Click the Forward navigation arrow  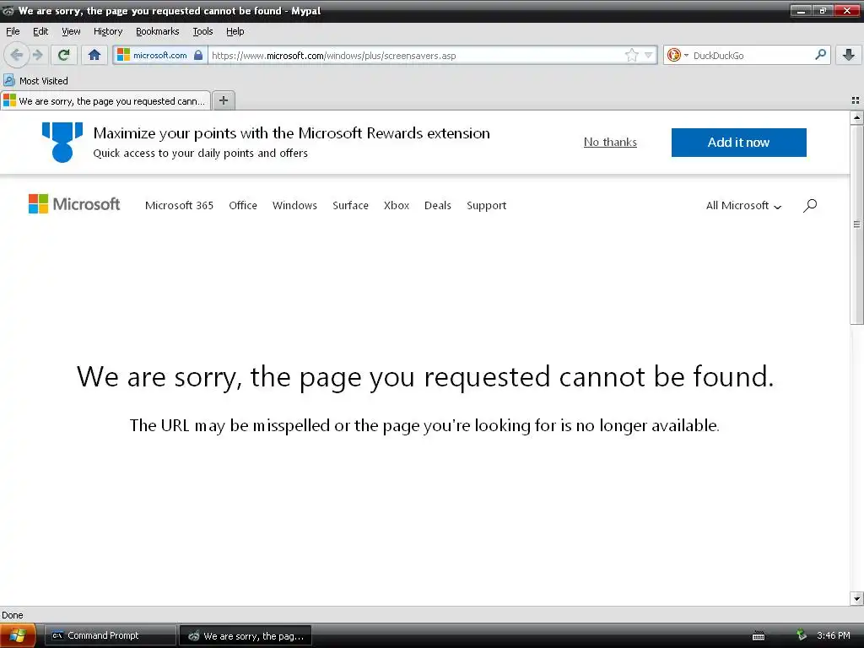[x=37, y=55]
